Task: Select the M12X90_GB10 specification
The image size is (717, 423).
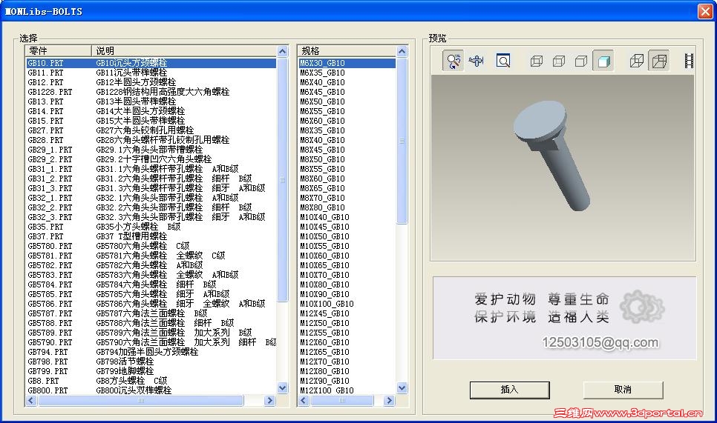Action: coord(347,381)
